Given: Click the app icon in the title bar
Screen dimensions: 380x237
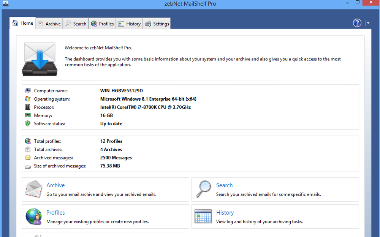Looking at the screenshot, I should (5, 3).
